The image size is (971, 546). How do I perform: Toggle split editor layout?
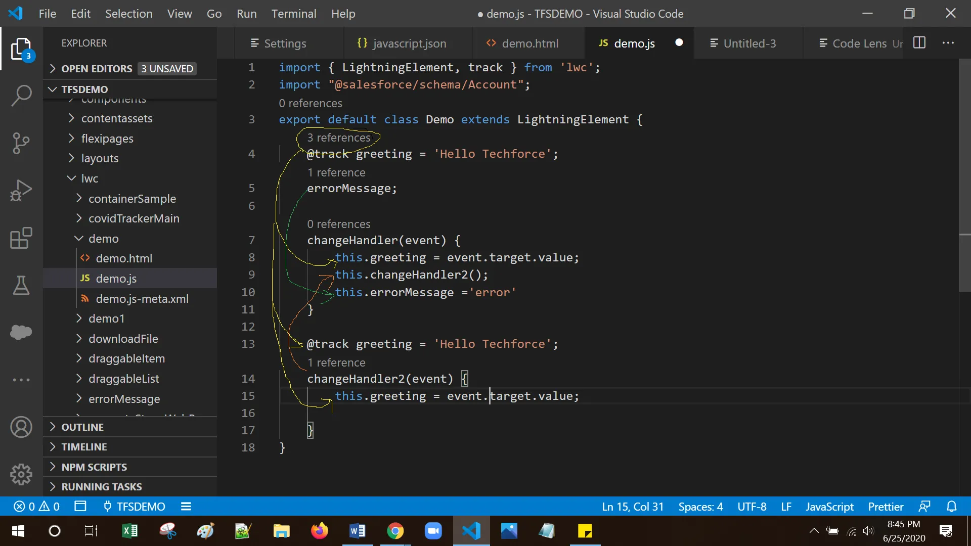919,43
